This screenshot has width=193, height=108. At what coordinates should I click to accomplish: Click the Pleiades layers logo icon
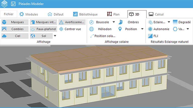(x=5, y=4)
